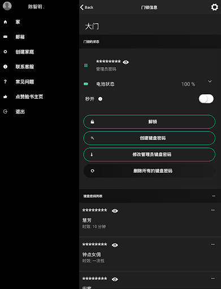The height and width of the screenshot is (289, 221).
Task: Click the battery icon beside 电池状态
Action: pyautogui.click(x=86, y=84)
